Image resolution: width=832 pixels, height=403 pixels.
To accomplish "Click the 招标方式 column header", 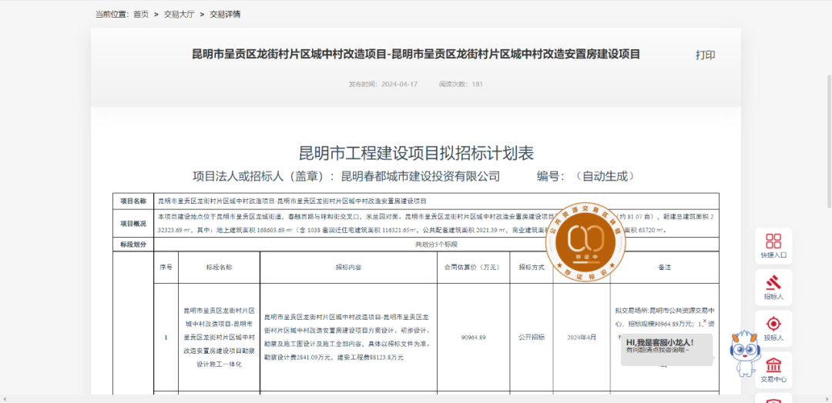I will [x=532, y=267].
